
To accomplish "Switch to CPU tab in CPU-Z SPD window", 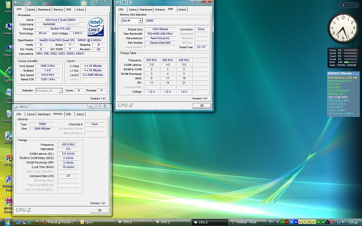I will pyautogui.click(x=121, y=10).
